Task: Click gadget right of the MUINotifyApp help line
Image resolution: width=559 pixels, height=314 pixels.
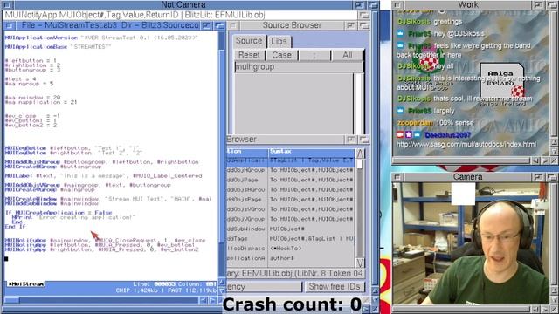Action: (364, 16)
